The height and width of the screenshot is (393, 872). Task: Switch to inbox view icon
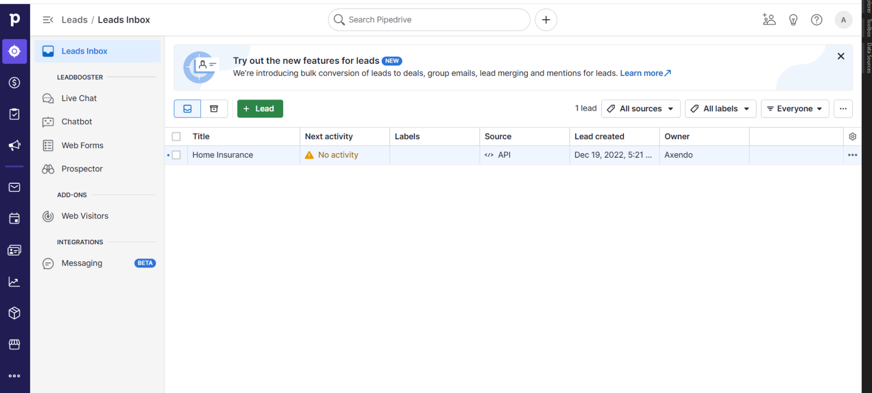[187, 109]
